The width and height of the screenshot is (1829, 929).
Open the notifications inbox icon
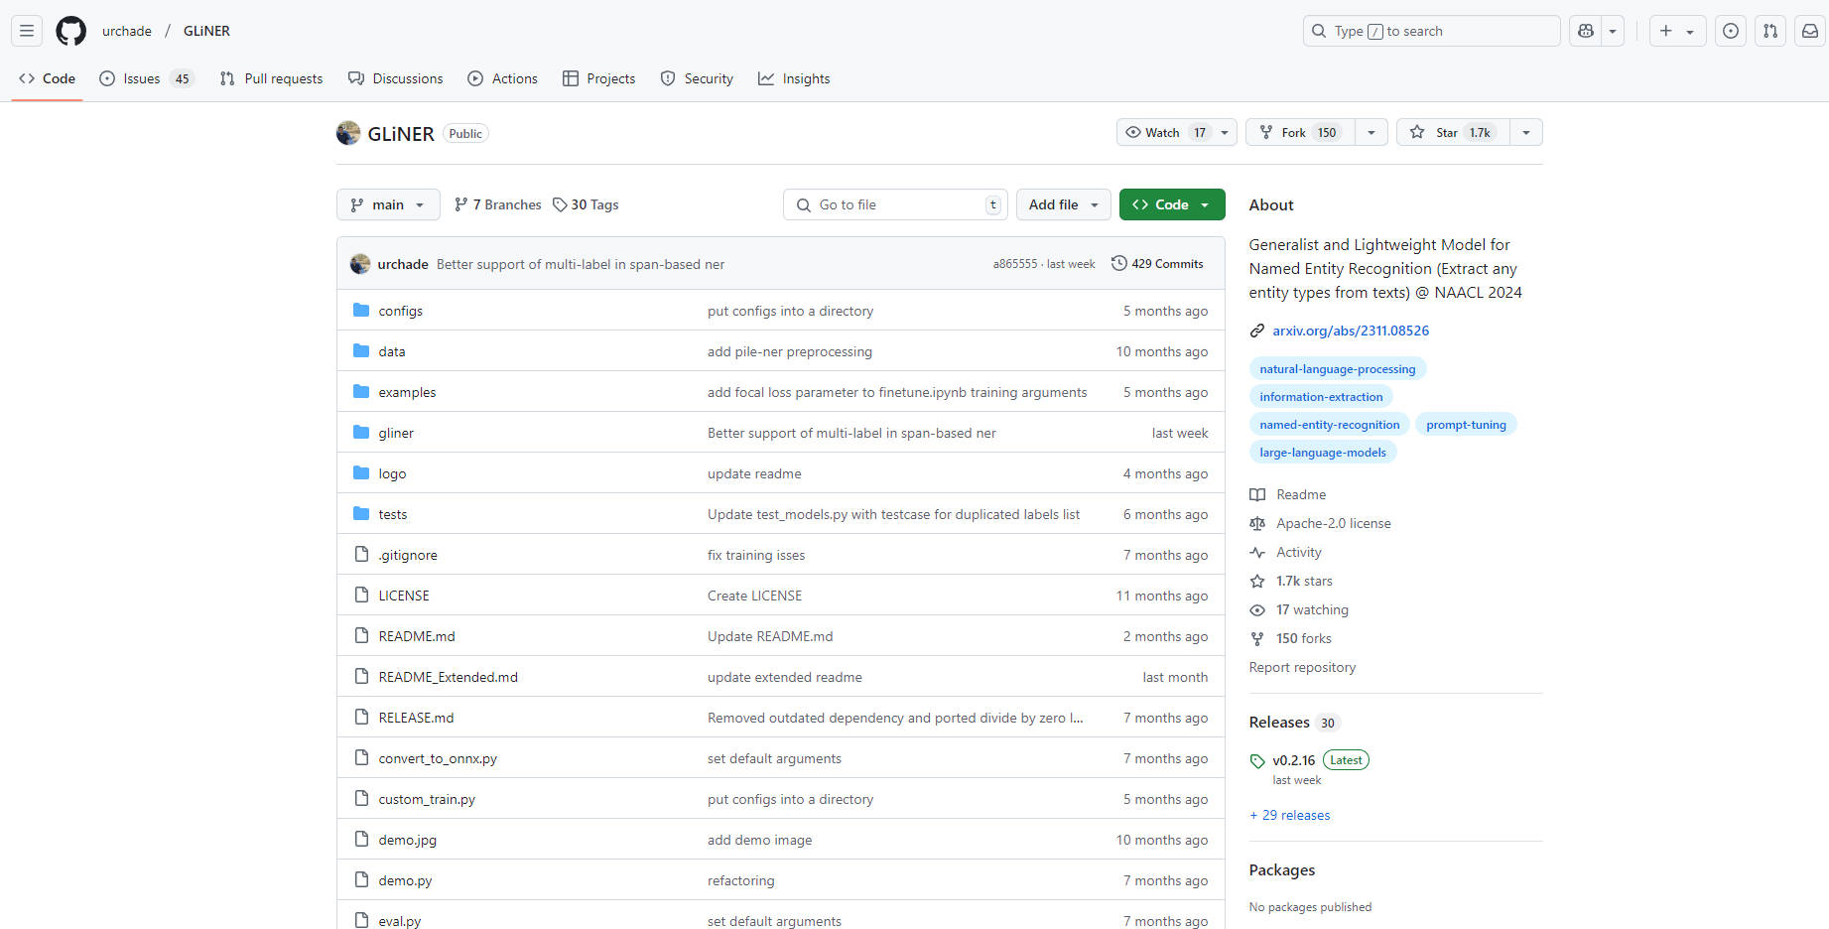tap(1809, 31)
